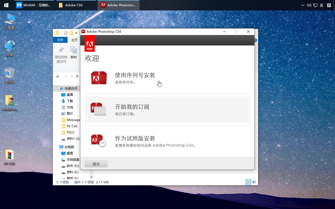Select 图片 in Explorer sidebar
Screen dimensions: 335x209
coord(67,114)
